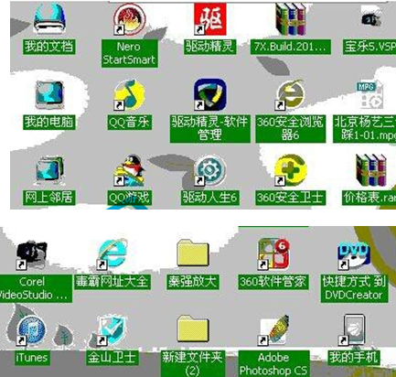The width and height of the screenshot is (396, 377).
Task: Launch Nero StartSmart shortcut icon
Action: point(129,20)
